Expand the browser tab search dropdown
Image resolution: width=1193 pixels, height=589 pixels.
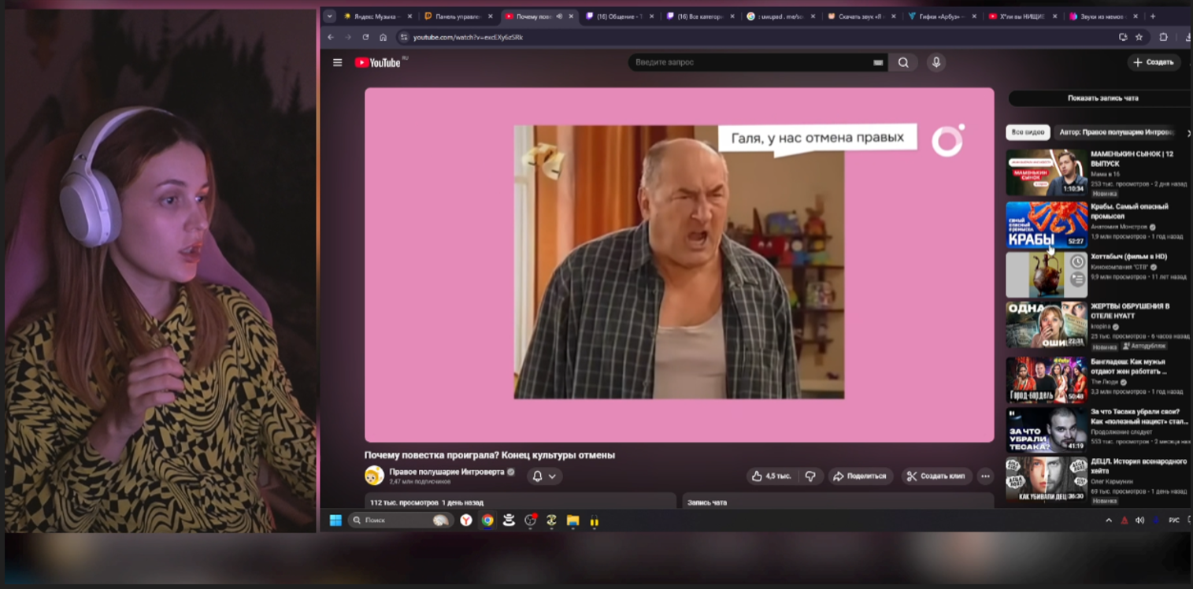330,16
